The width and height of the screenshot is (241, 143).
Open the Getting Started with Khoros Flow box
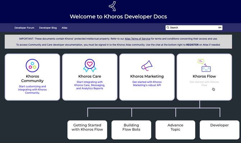tap(87, 130)
